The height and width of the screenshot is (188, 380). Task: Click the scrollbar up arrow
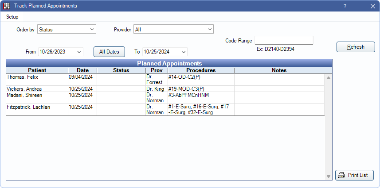(x=329, y=78)
